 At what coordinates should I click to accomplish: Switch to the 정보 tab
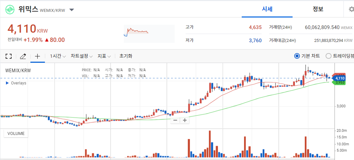click(318, 9)
